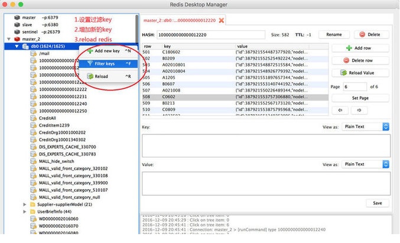Click the Page number field

click(355, 87)
